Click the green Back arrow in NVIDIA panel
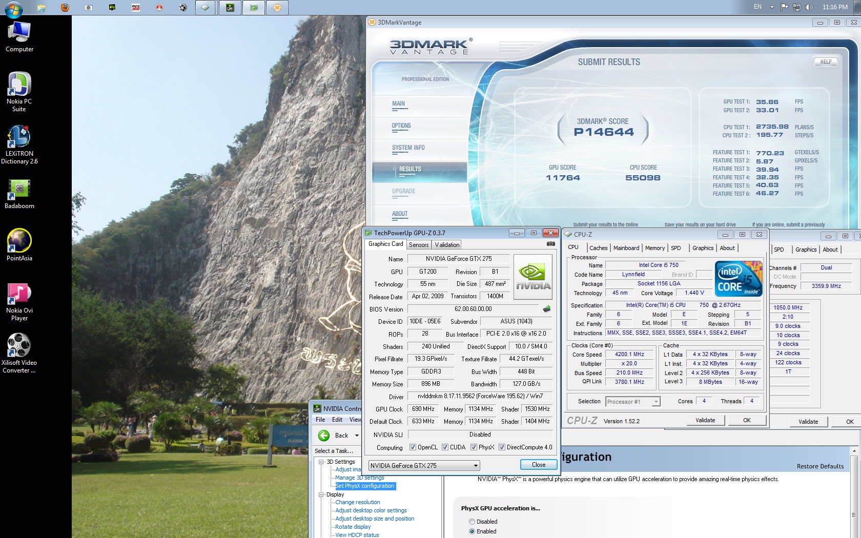861x538 pixels. pyautogui.click(x=324, y=436)
